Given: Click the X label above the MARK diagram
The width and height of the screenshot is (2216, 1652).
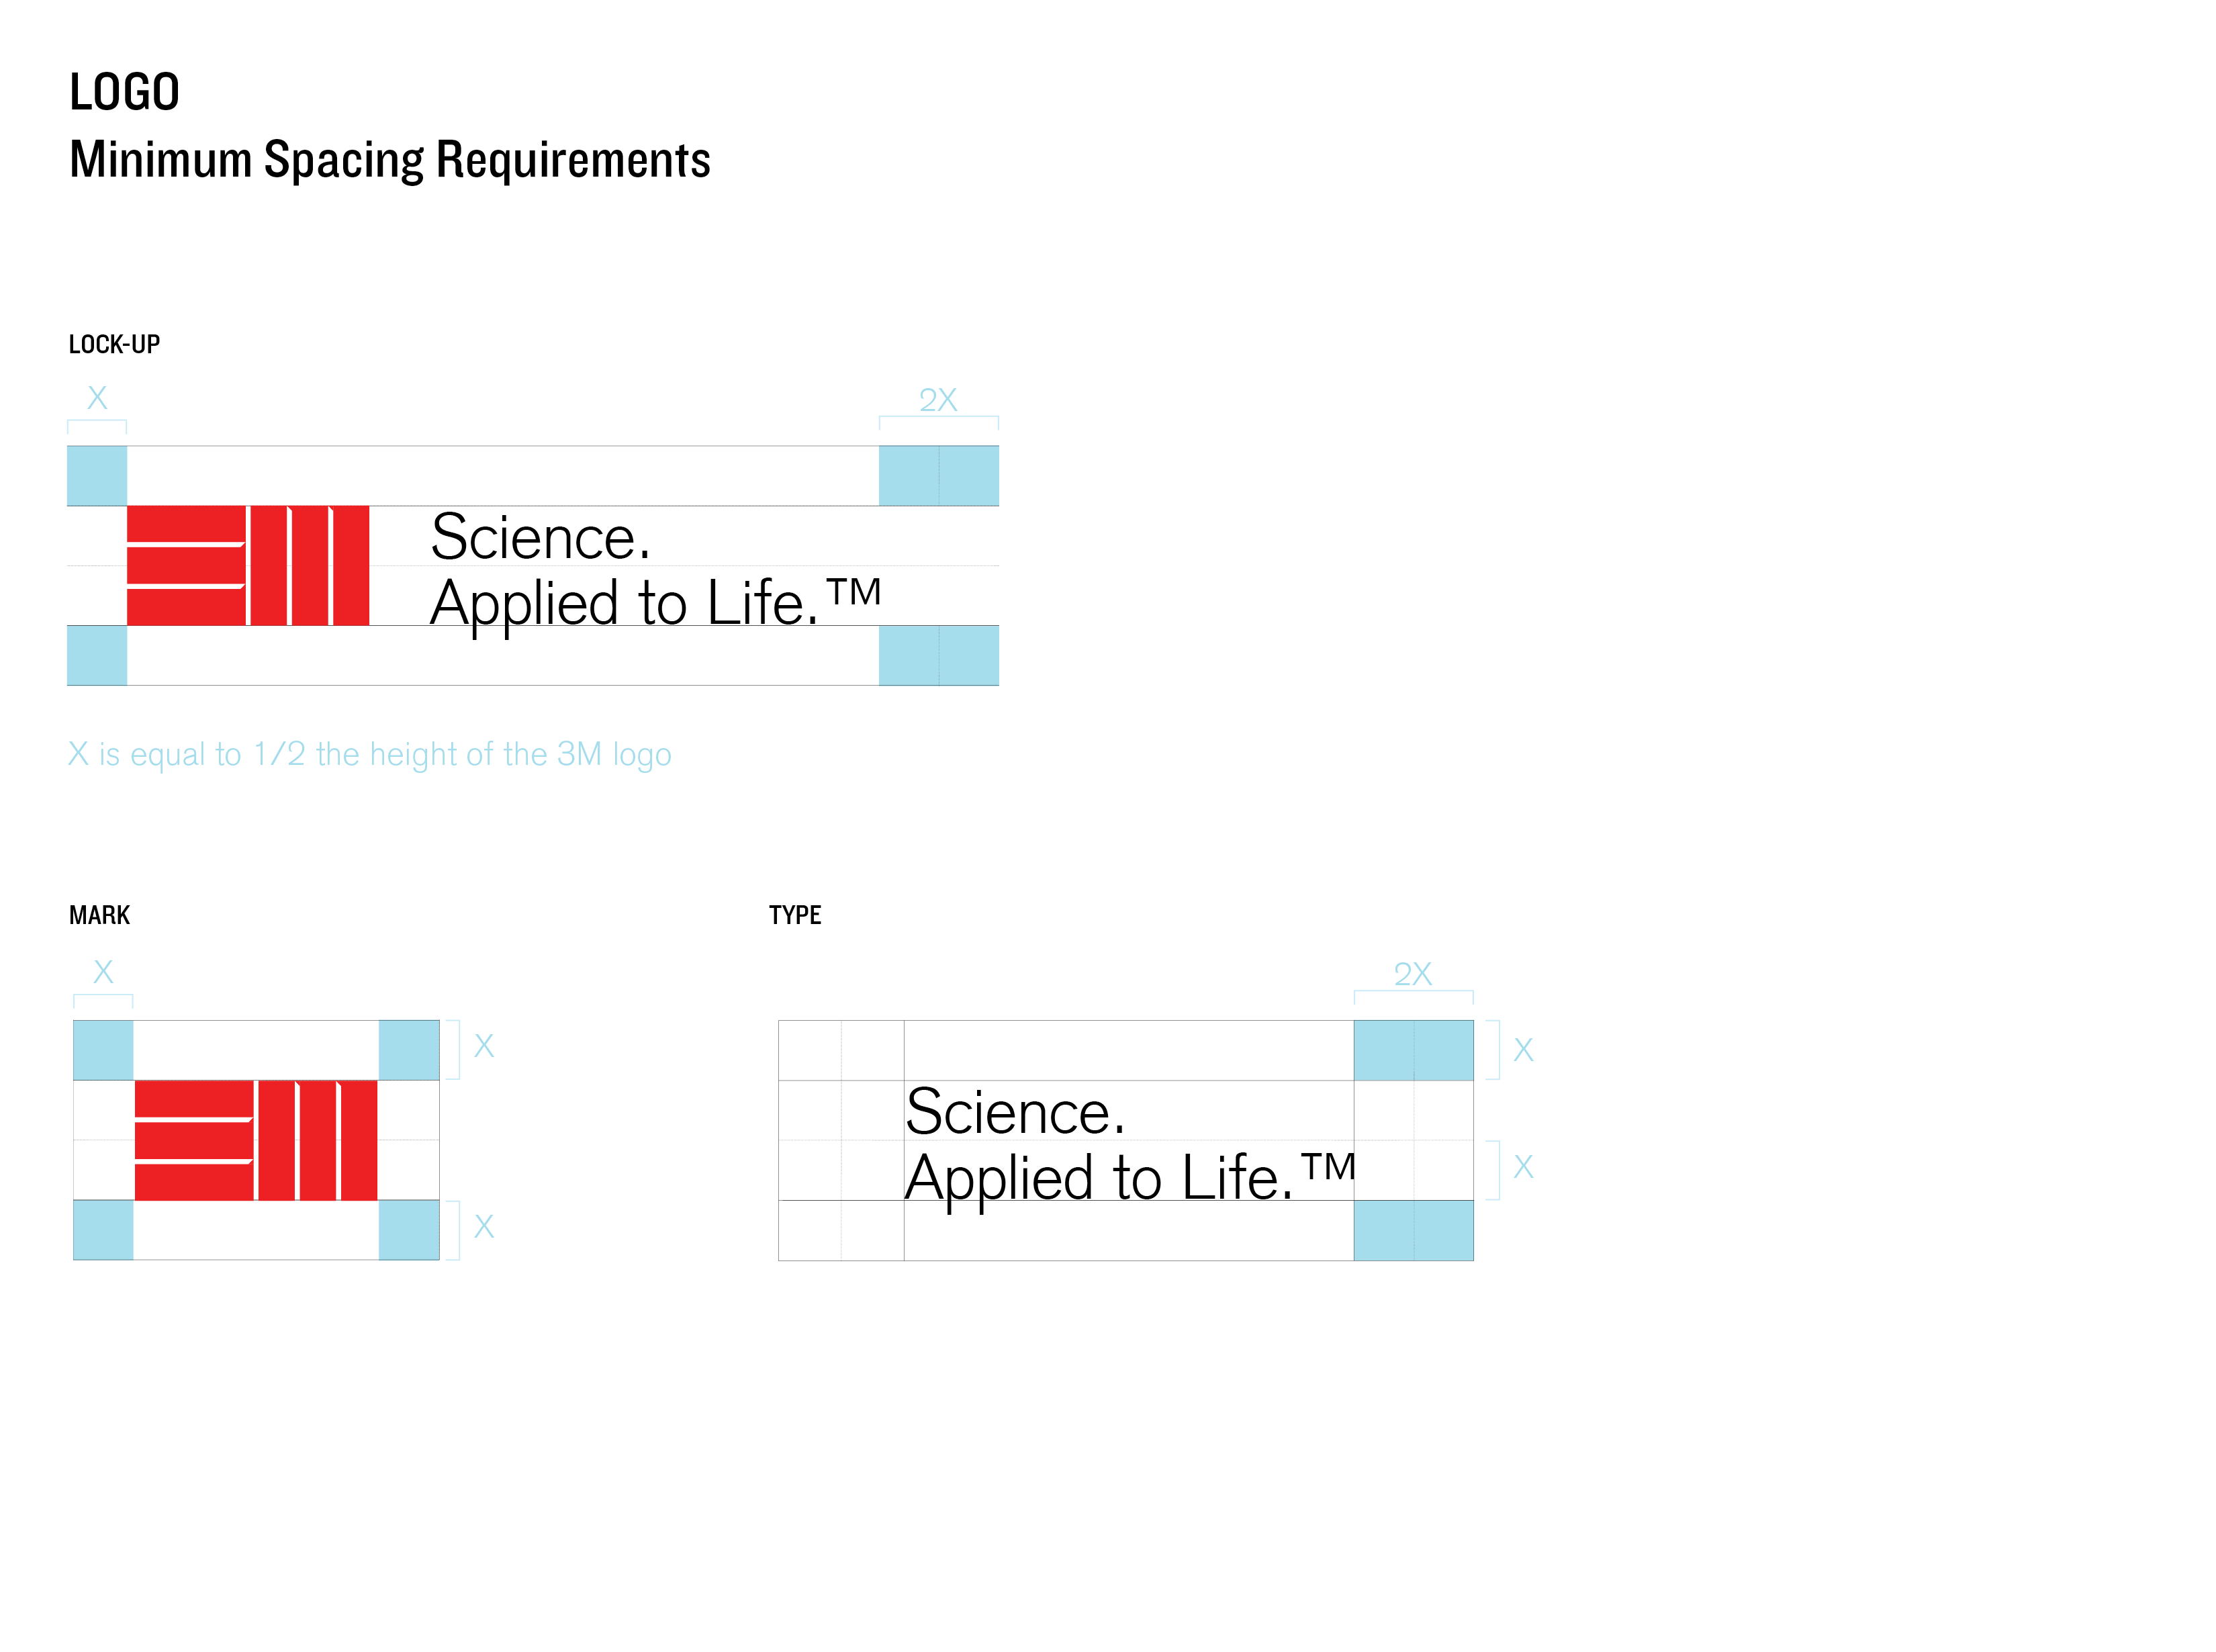Looking at the screenshot, I should click(x=103, y=972).
